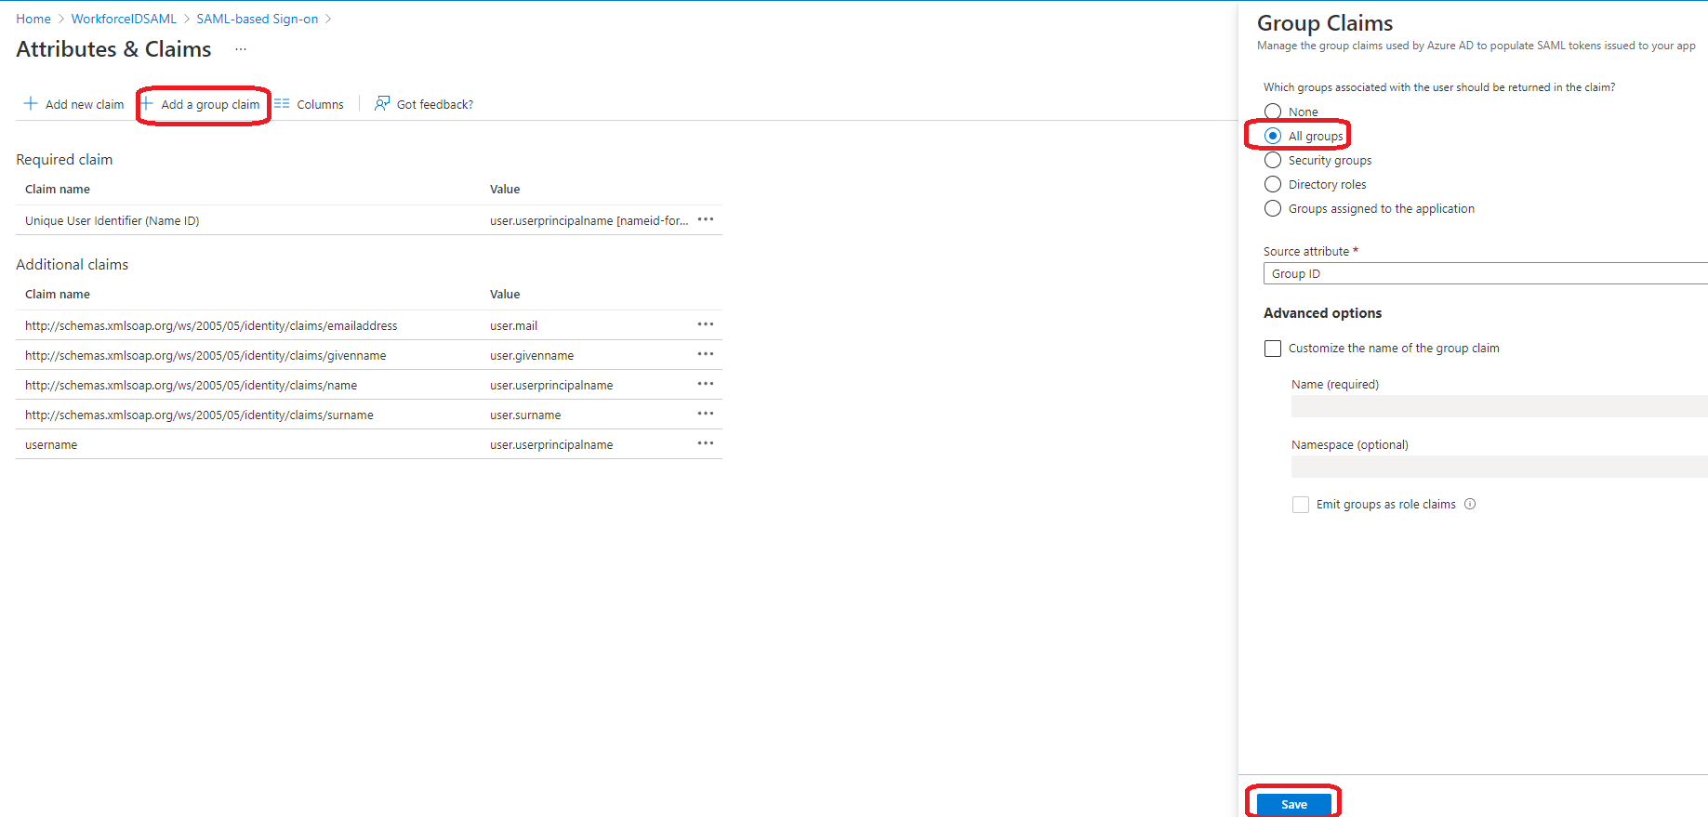Viewport: 1708px width, 817px height.
Task: Open ellipsis menu for emailaddress claim row
Action: pos(706,324)
